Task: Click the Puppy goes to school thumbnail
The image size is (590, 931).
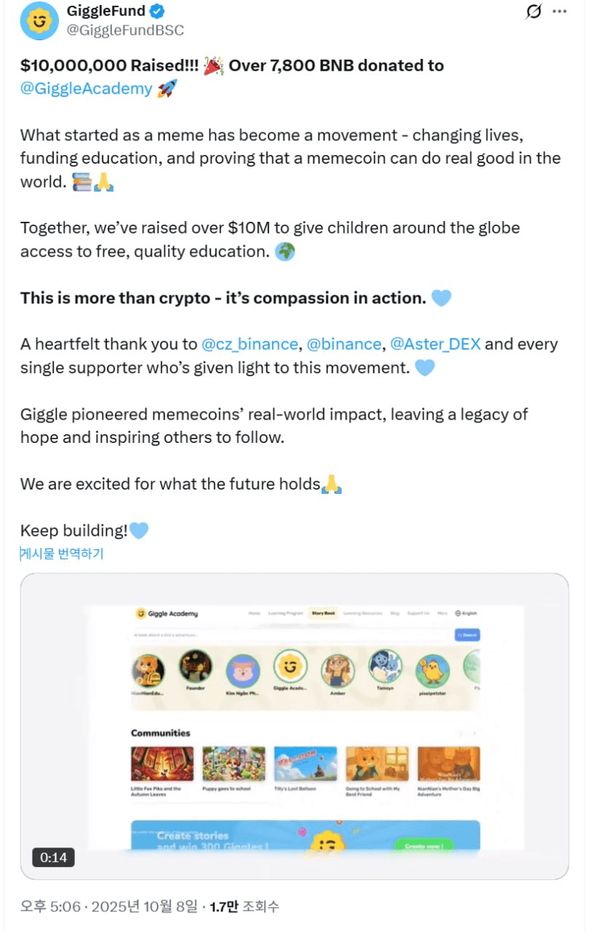Action: (234, 764)
